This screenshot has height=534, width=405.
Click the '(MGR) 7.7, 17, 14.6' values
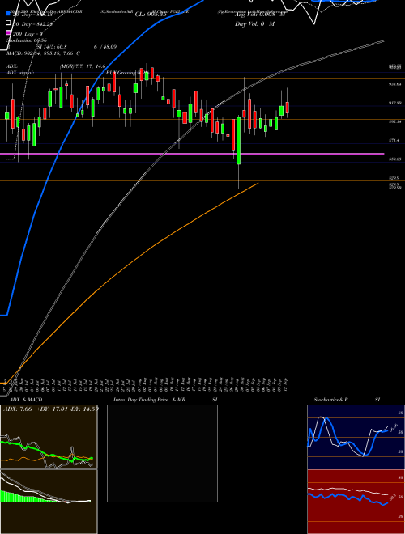(x=83, y=66)
